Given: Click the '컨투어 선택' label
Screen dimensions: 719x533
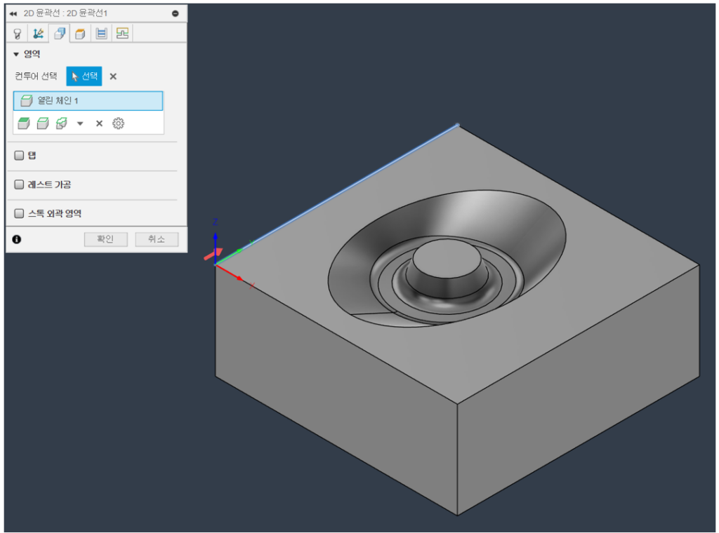Looking at the screenshot, I should (x=37, y=76).
